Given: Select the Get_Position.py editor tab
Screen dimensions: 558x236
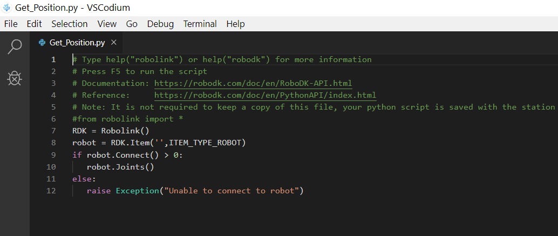Looking at the screenshot, I should pos(77,43).
